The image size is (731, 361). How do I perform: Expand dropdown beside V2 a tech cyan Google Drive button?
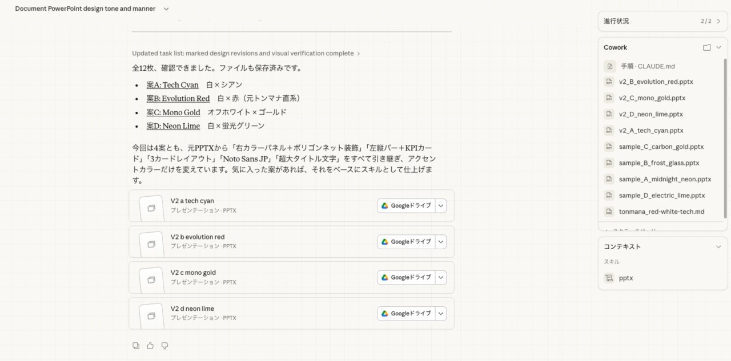[440, 206]
